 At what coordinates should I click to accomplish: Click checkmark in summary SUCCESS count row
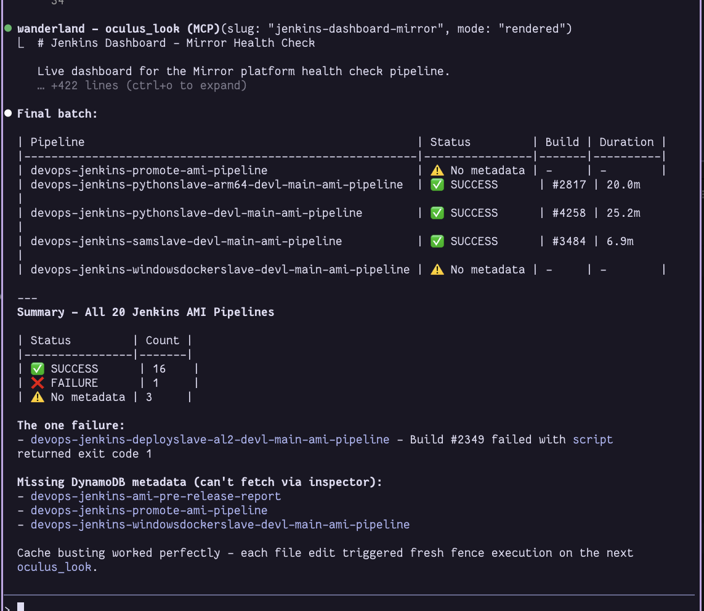(x=38, y=369)
